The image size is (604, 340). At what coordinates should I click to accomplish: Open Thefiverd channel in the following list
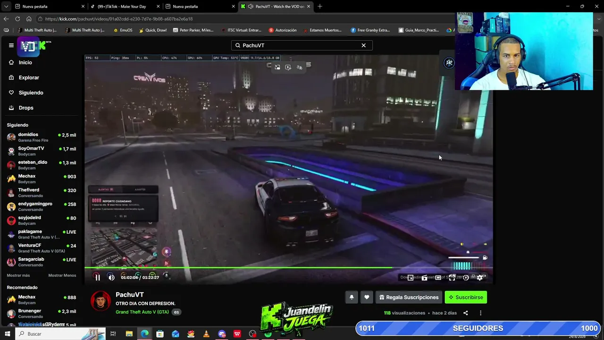[x=42, y=193]
